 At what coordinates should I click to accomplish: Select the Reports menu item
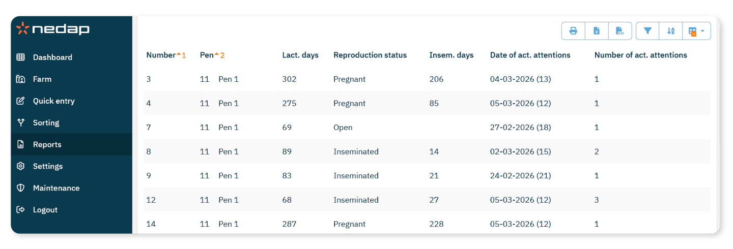click(x=47, y=145)
